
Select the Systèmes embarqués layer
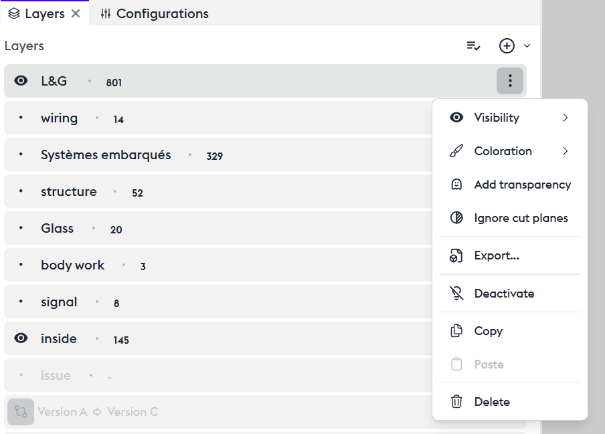[106, 155]
